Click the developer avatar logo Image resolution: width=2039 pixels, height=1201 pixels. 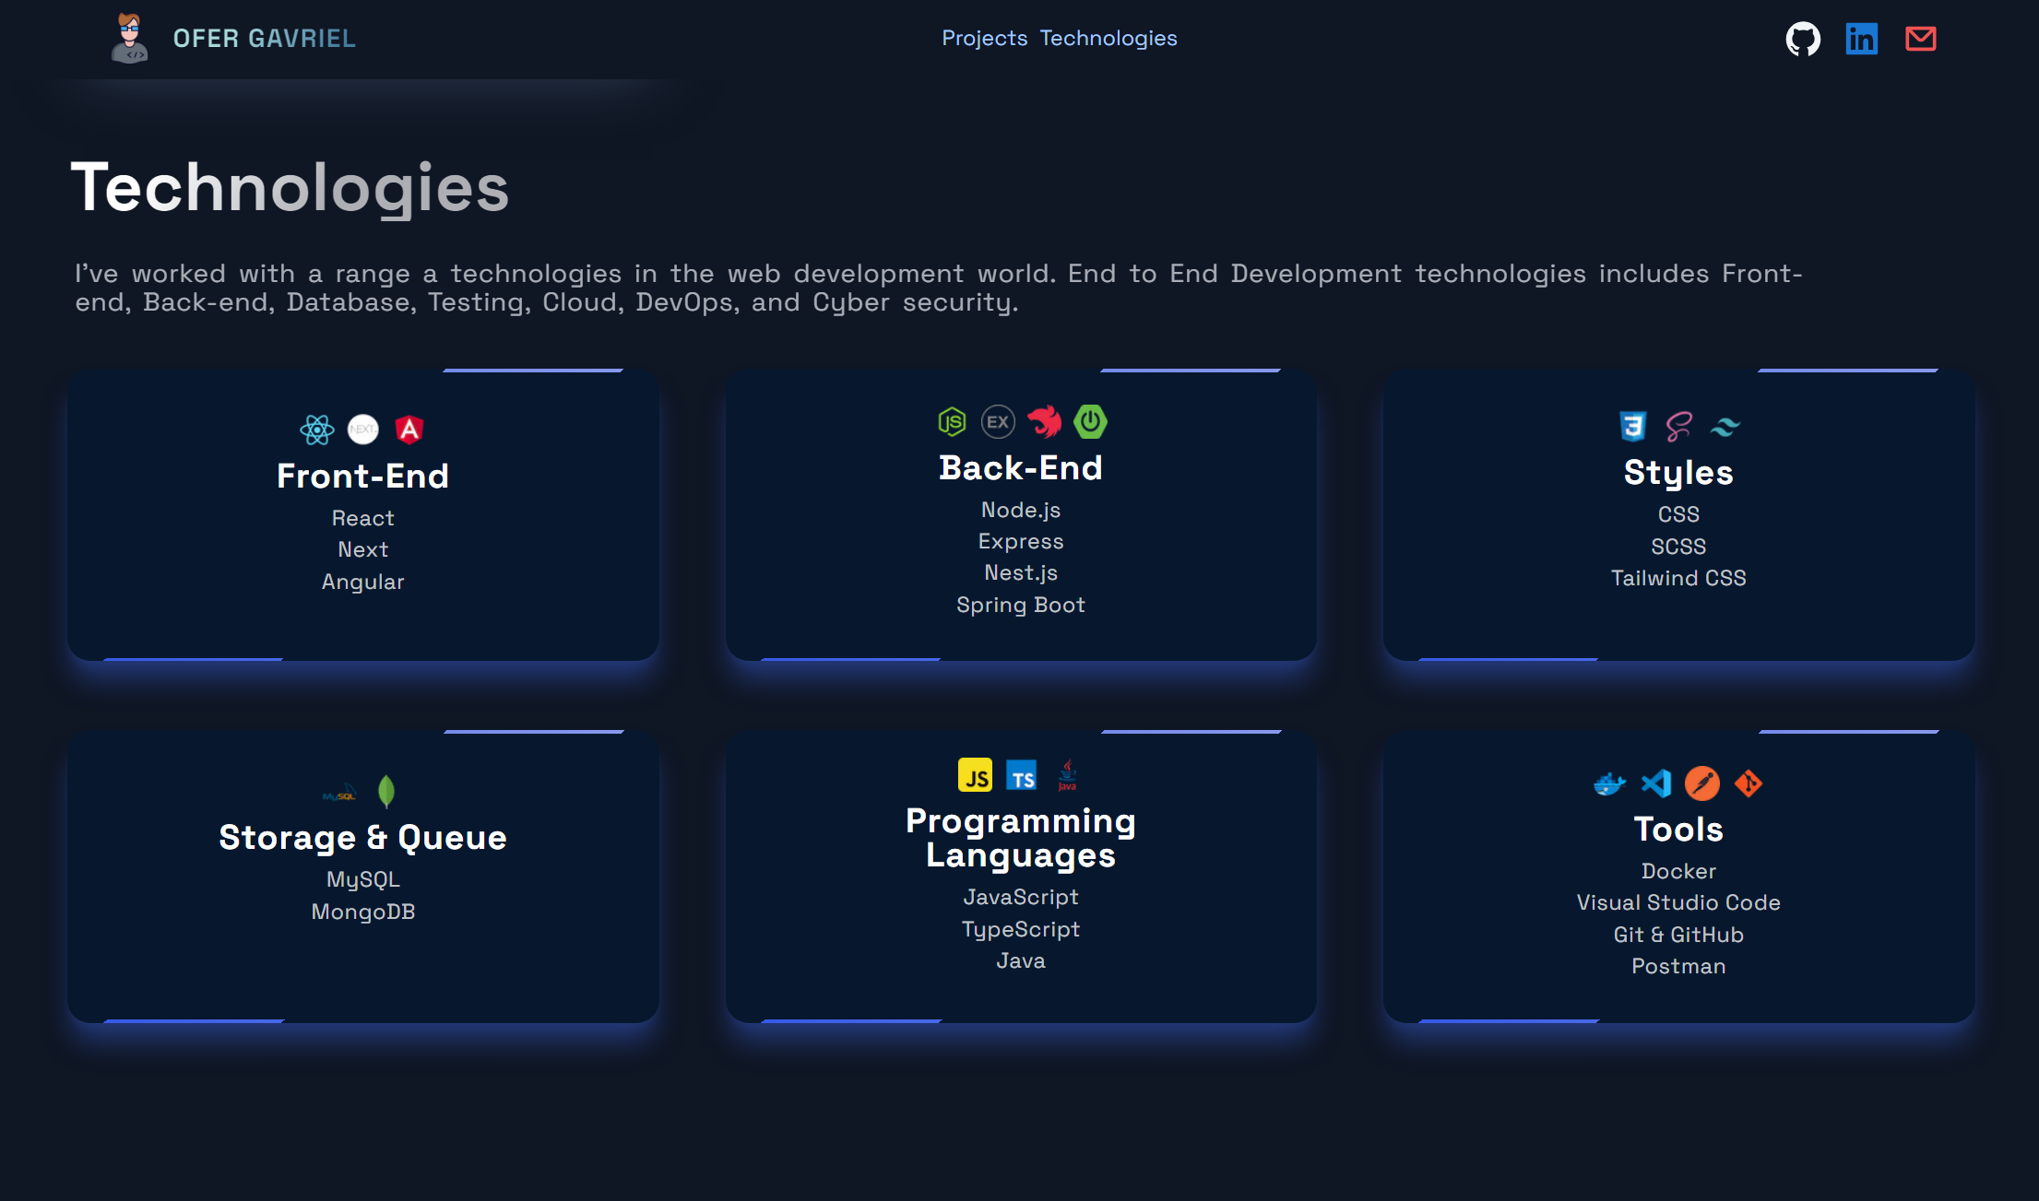(130, 39)
